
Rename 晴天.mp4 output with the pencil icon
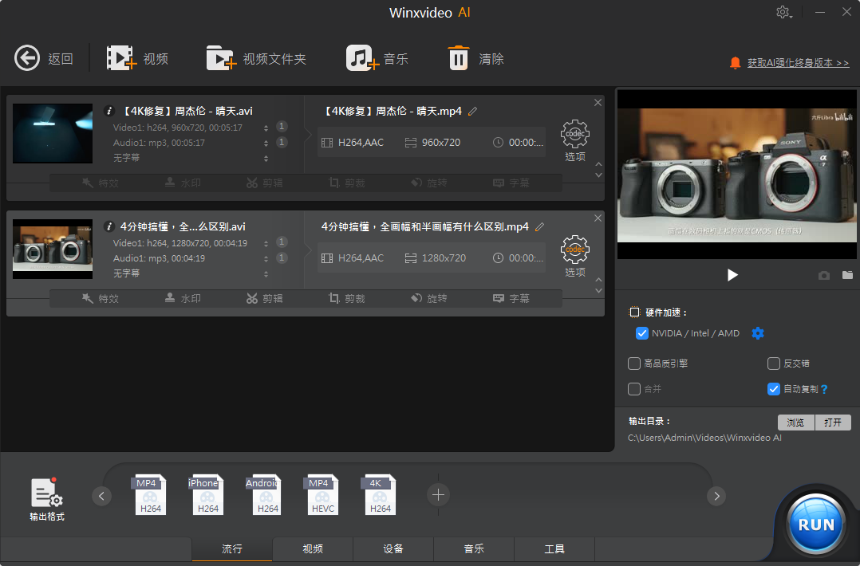click(473, 112)
